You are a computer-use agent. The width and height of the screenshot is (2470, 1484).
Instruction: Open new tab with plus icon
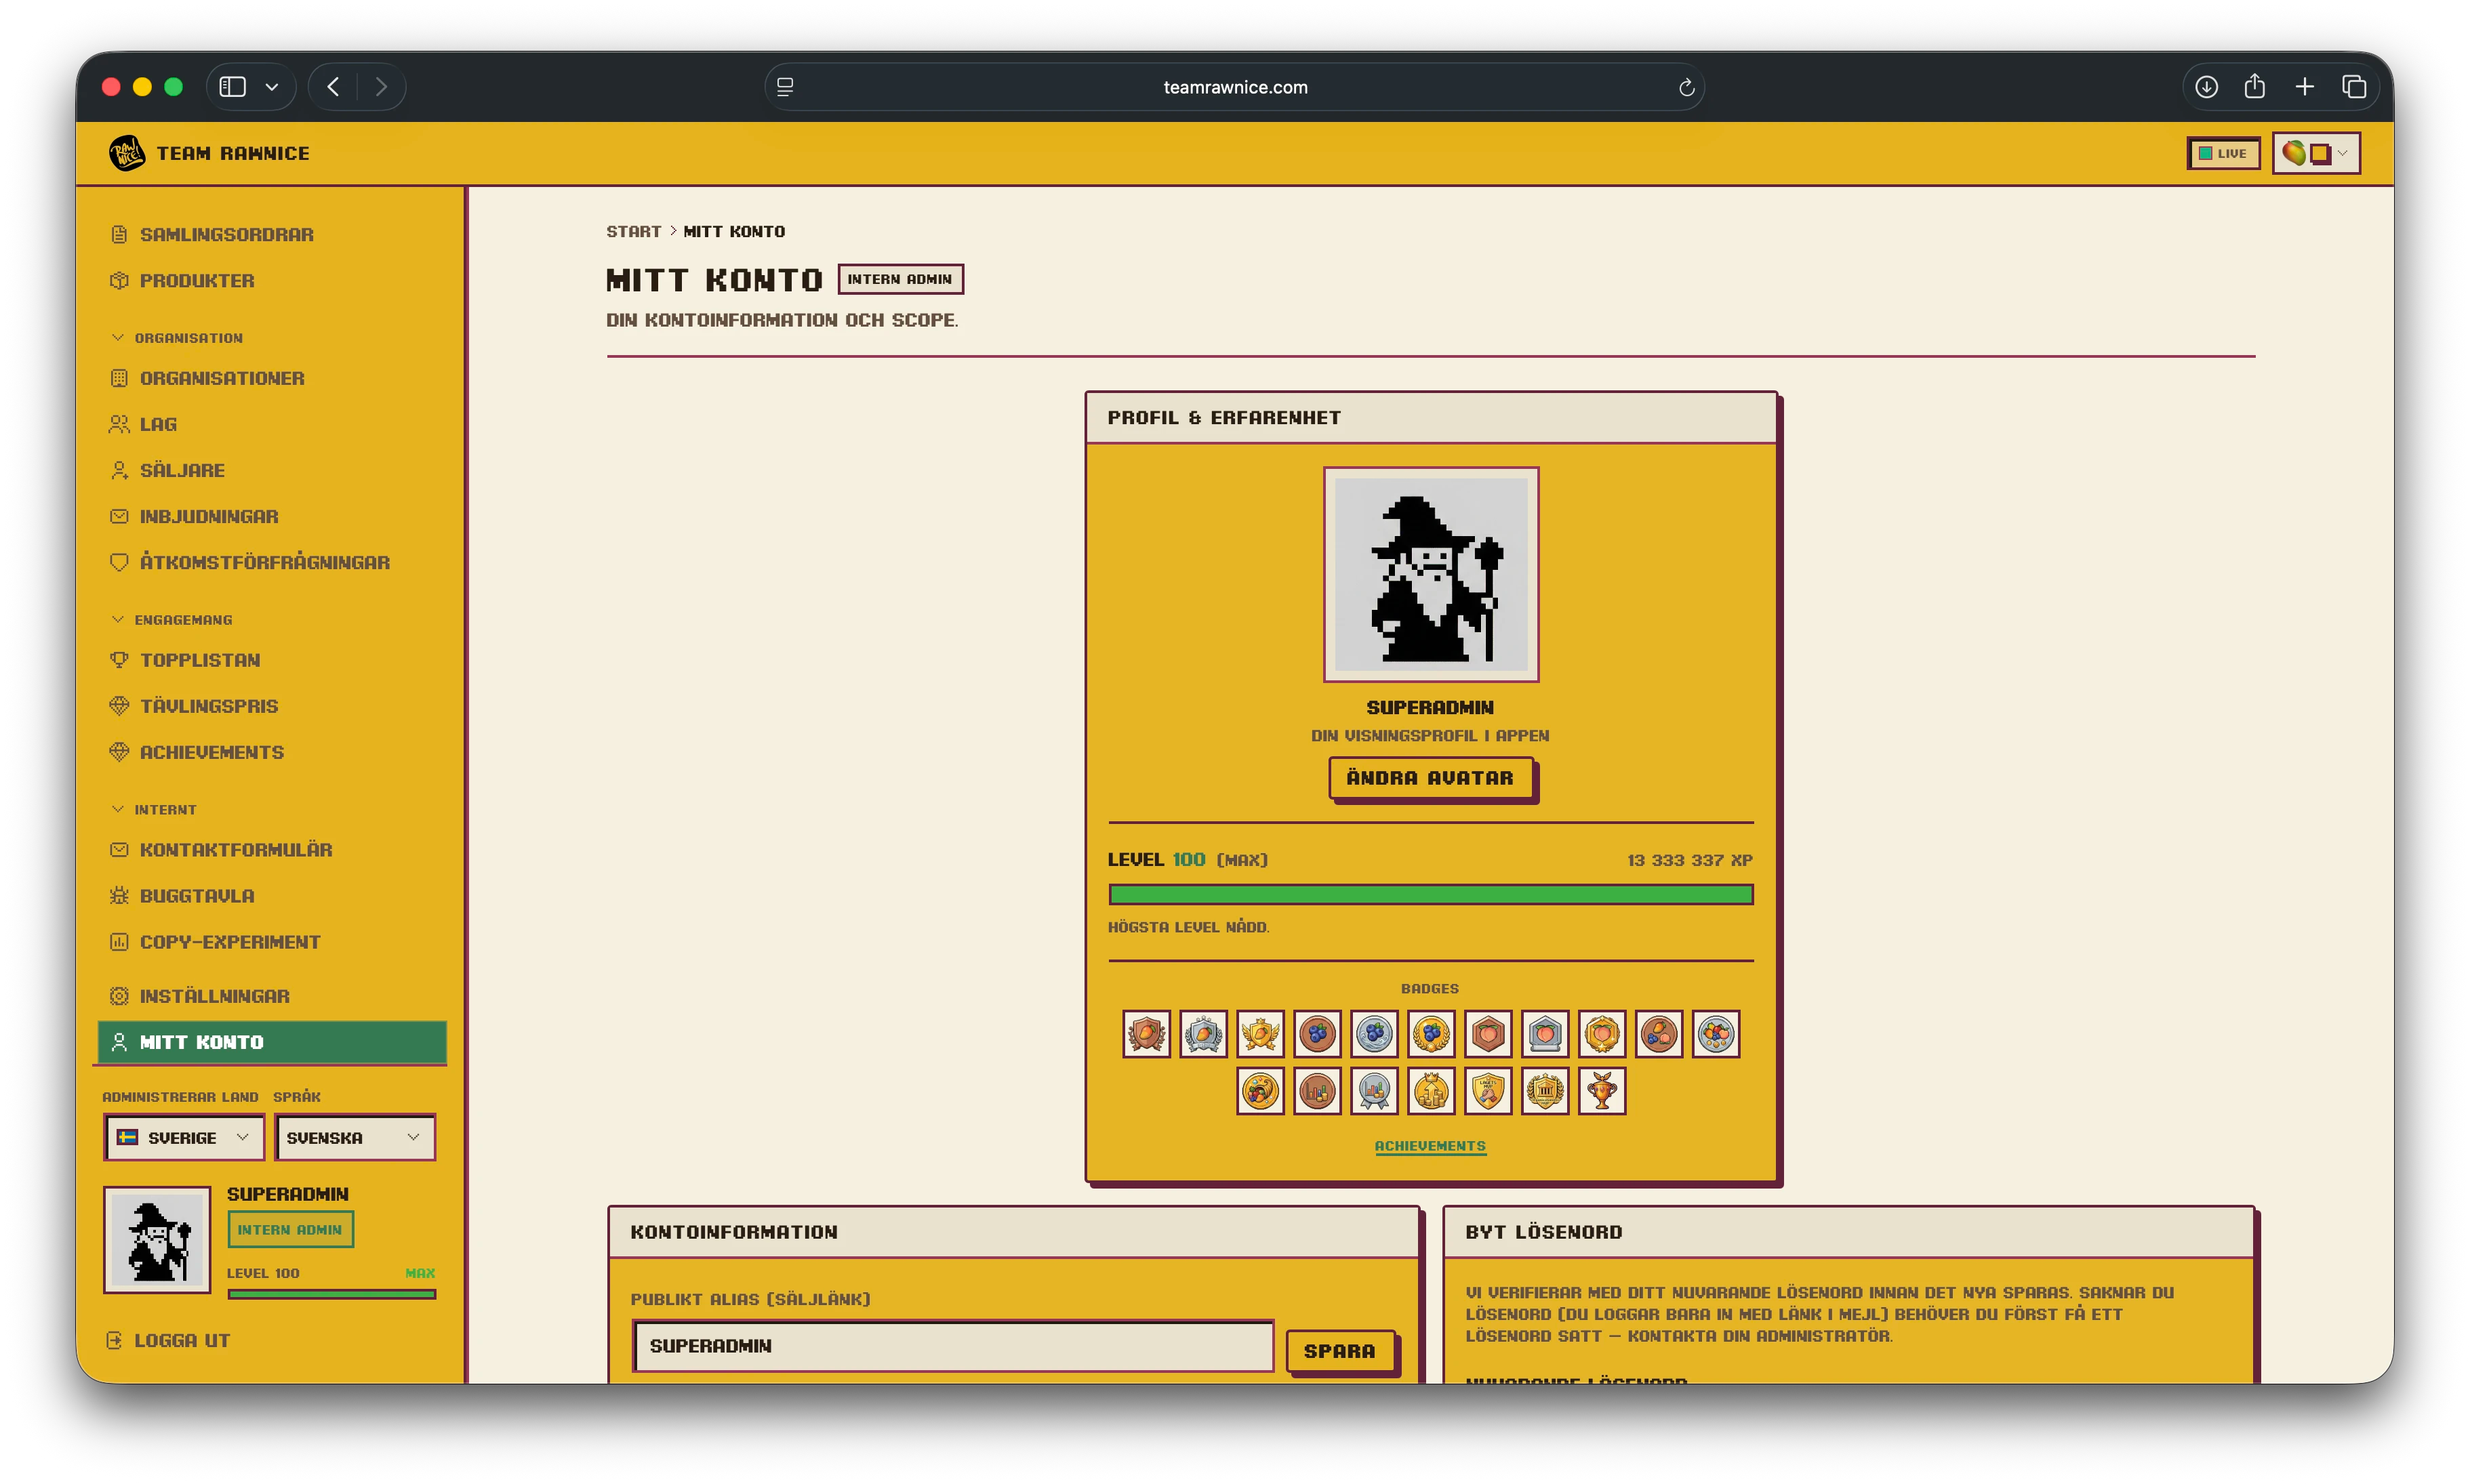[2304, 87]
